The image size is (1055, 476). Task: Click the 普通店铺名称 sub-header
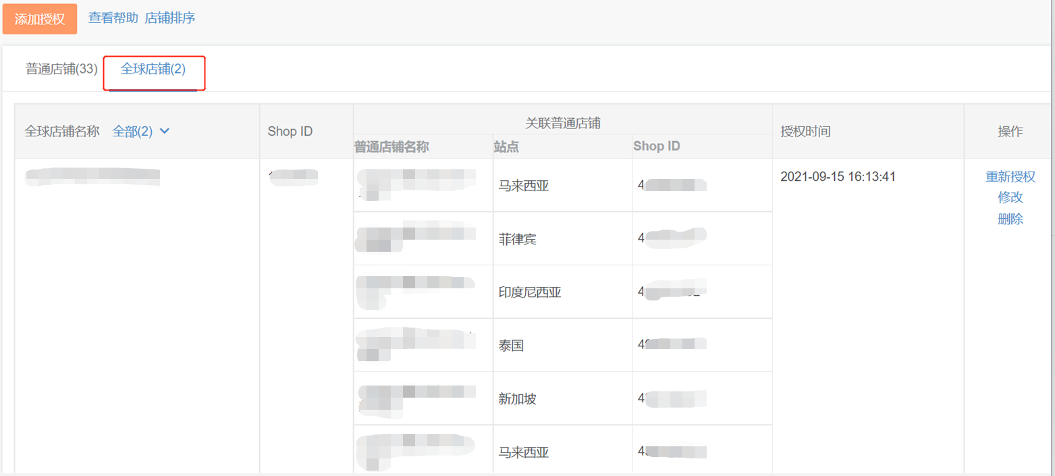pos(391,147)
